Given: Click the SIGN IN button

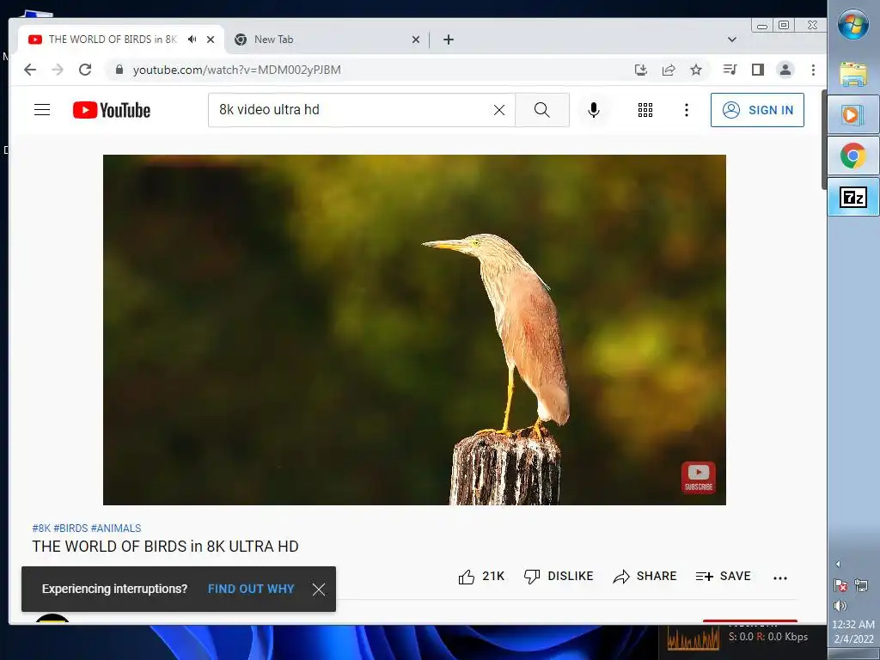Looking at the screenshot, I should click(757, 110).
